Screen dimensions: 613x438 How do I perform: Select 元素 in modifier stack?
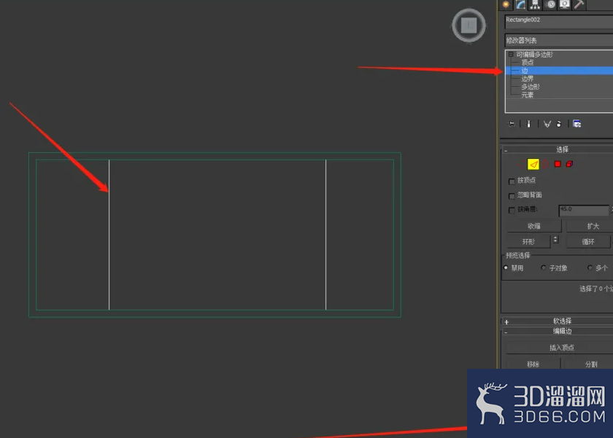(x=528, y=95)
